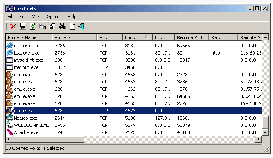Click the P... protocol column header
The image size is (273, 158).
point(110,37)
